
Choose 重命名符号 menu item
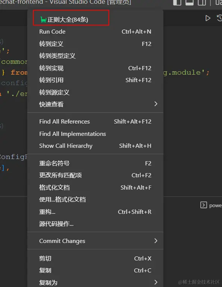pos(95,163)
